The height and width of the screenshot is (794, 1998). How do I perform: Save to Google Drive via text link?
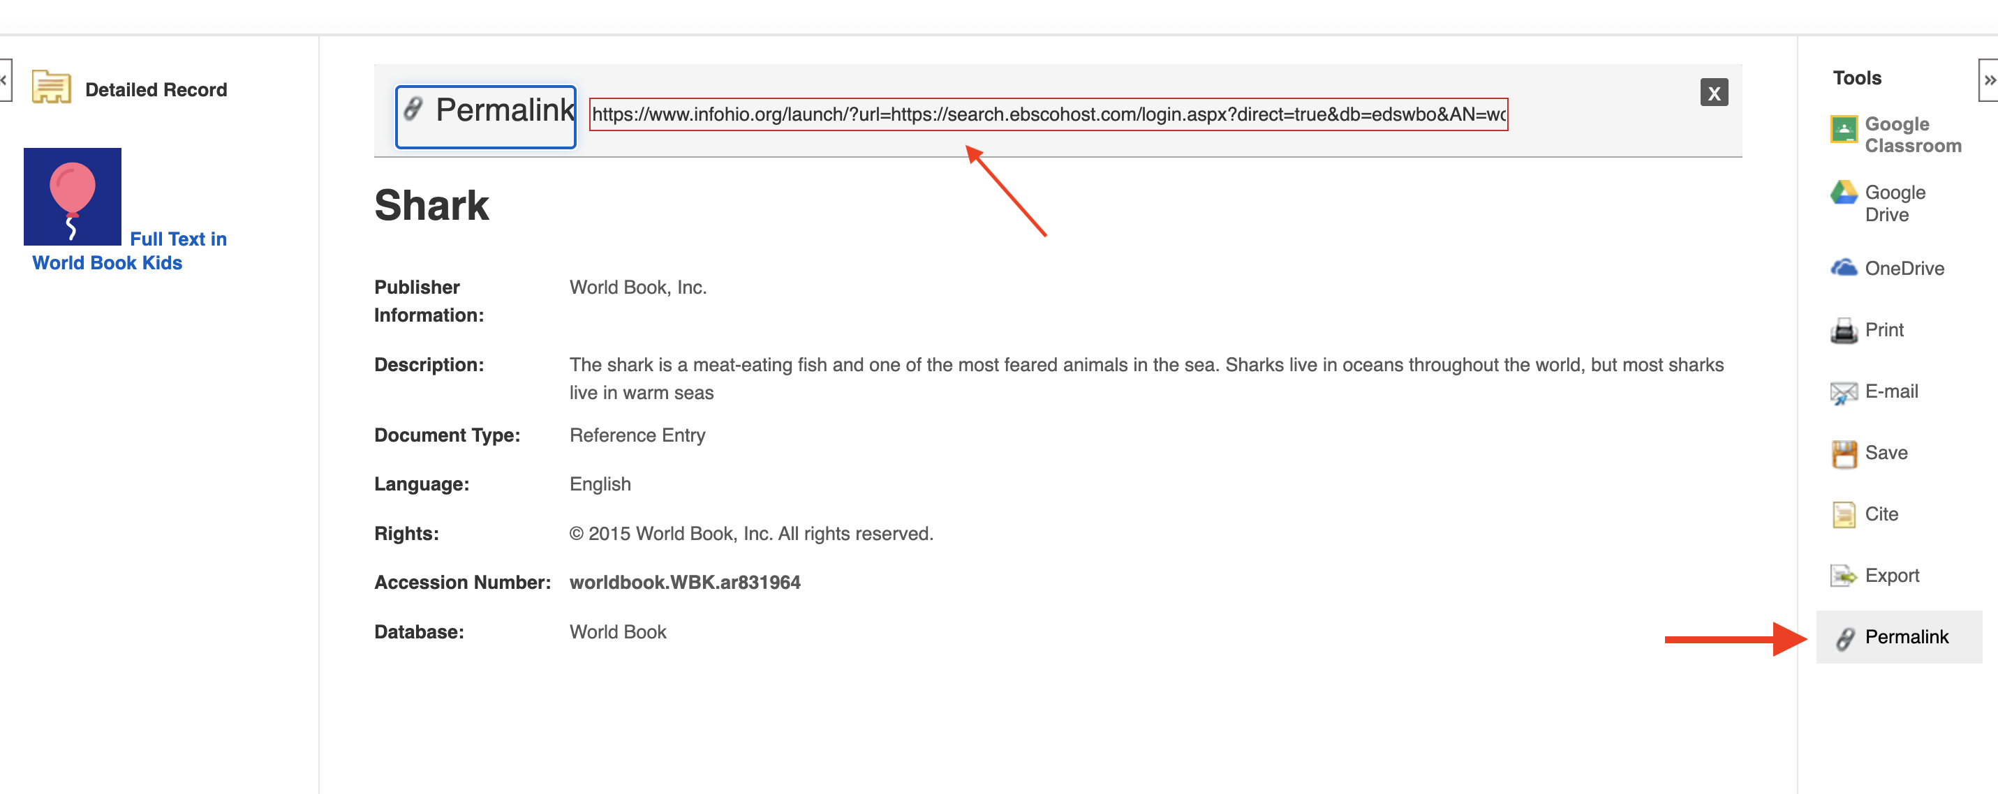(1895, 203)
